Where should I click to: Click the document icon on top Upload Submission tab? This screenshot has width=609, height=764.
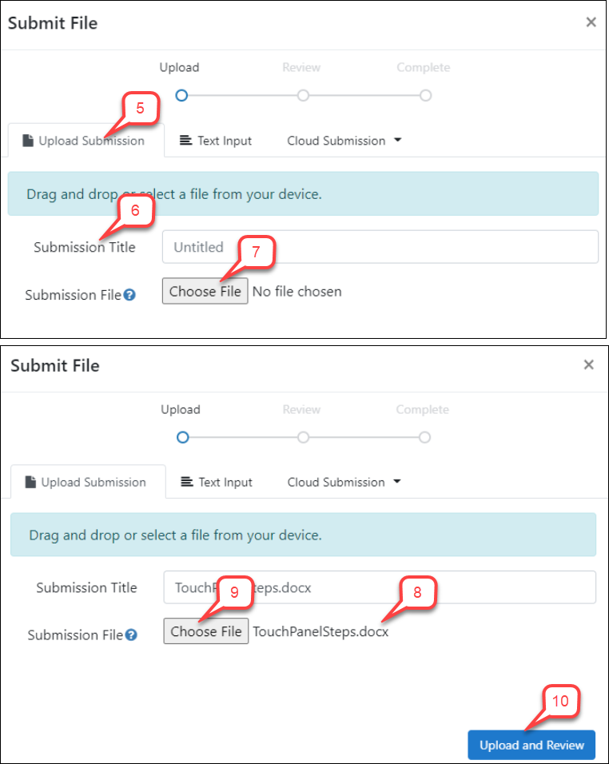[28, 141]
